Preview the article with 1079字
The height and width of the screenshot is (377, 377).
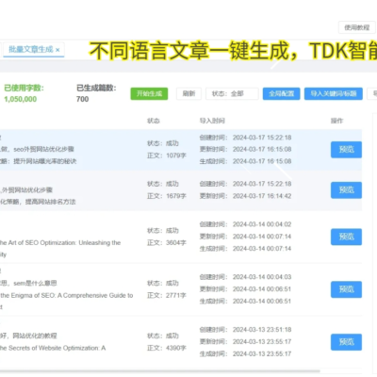click(x=346, y=150)
